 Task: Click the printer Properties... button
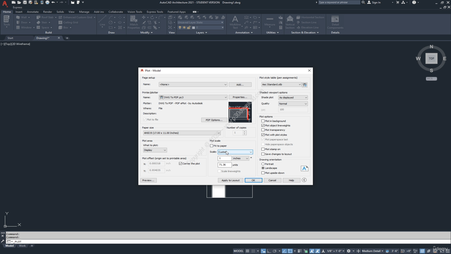(240, 97)
